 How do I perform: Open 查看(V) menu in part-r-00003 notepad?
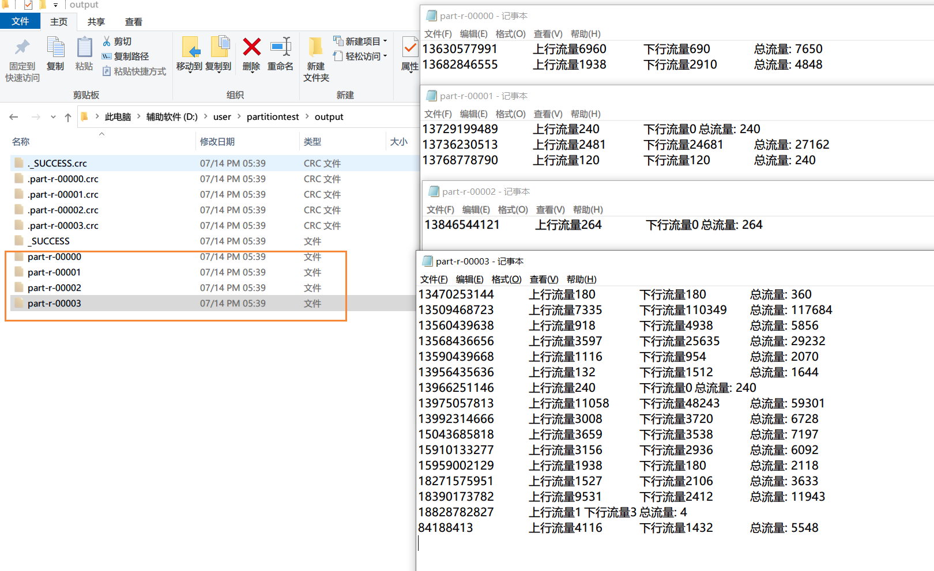(x=544, y=279)
